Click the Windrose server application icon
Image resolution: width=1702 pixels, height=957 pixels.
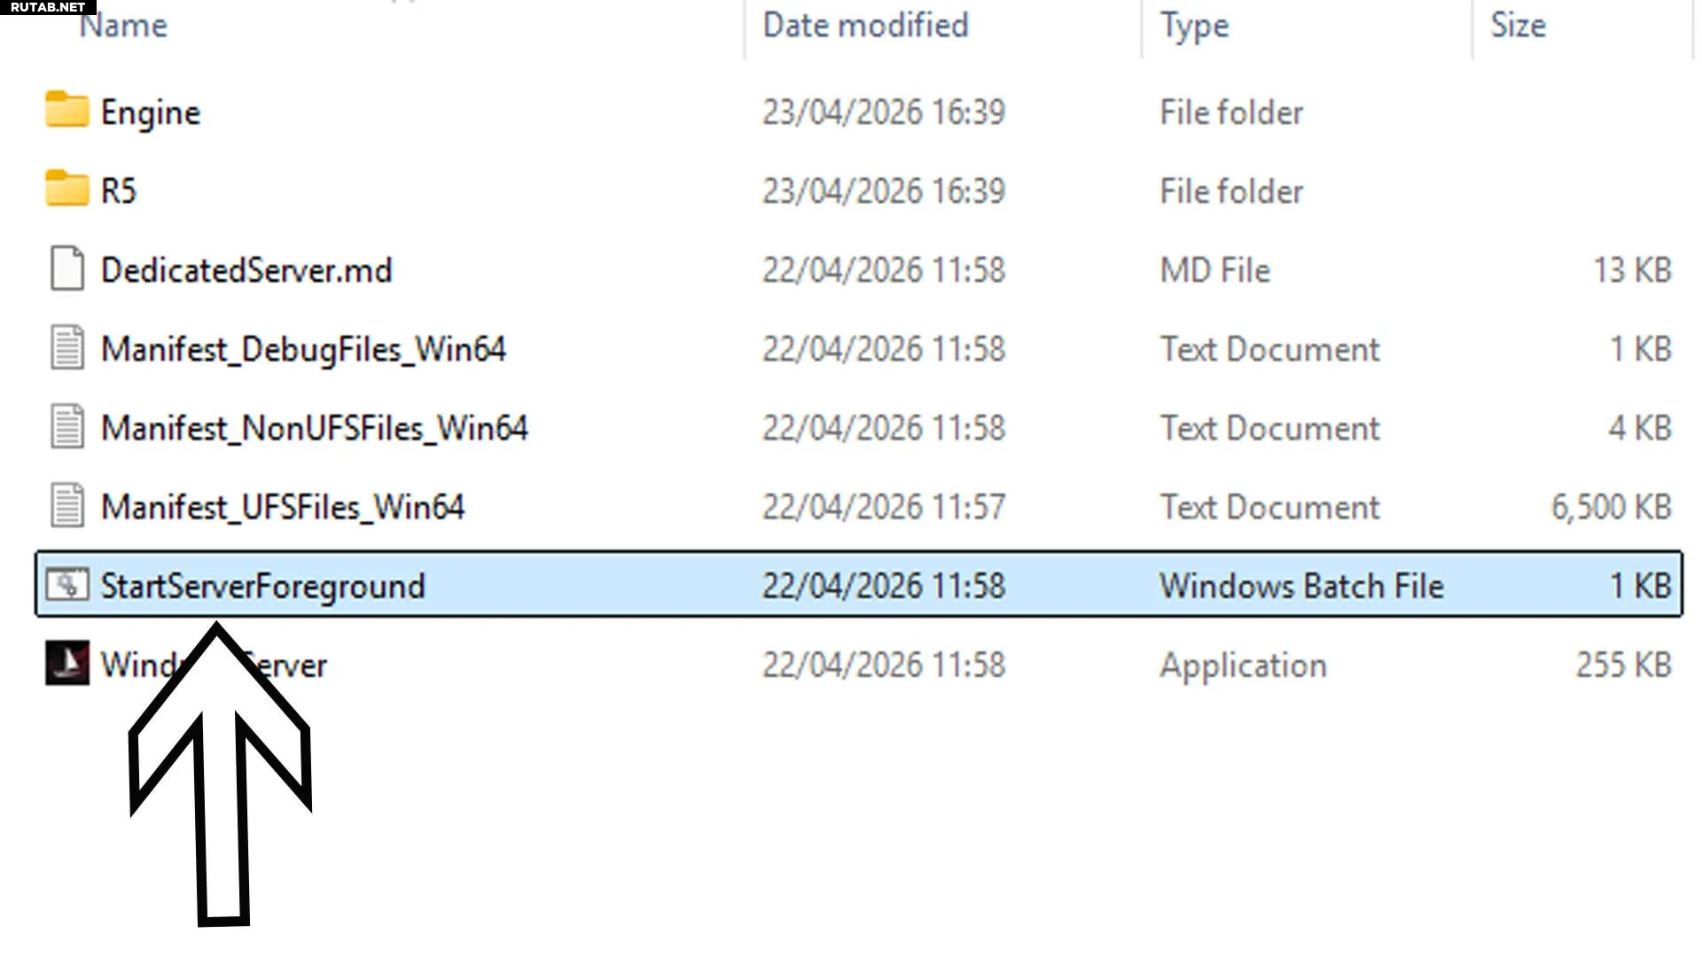pos(66,663)
